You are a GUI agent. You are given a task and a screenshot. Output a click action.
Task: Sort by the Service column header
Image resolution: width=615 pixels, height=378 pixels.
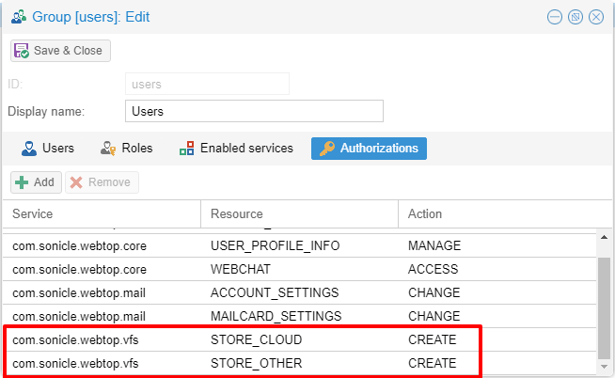[x=101, y=214]
